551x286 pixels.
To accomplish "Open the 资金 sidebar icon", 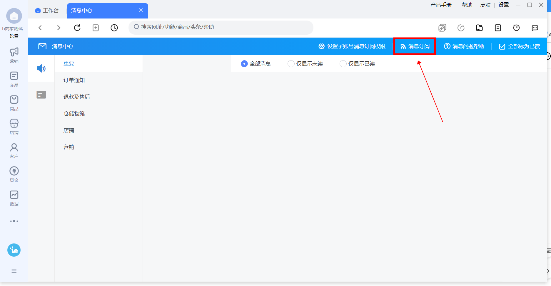I will (14, 174).
